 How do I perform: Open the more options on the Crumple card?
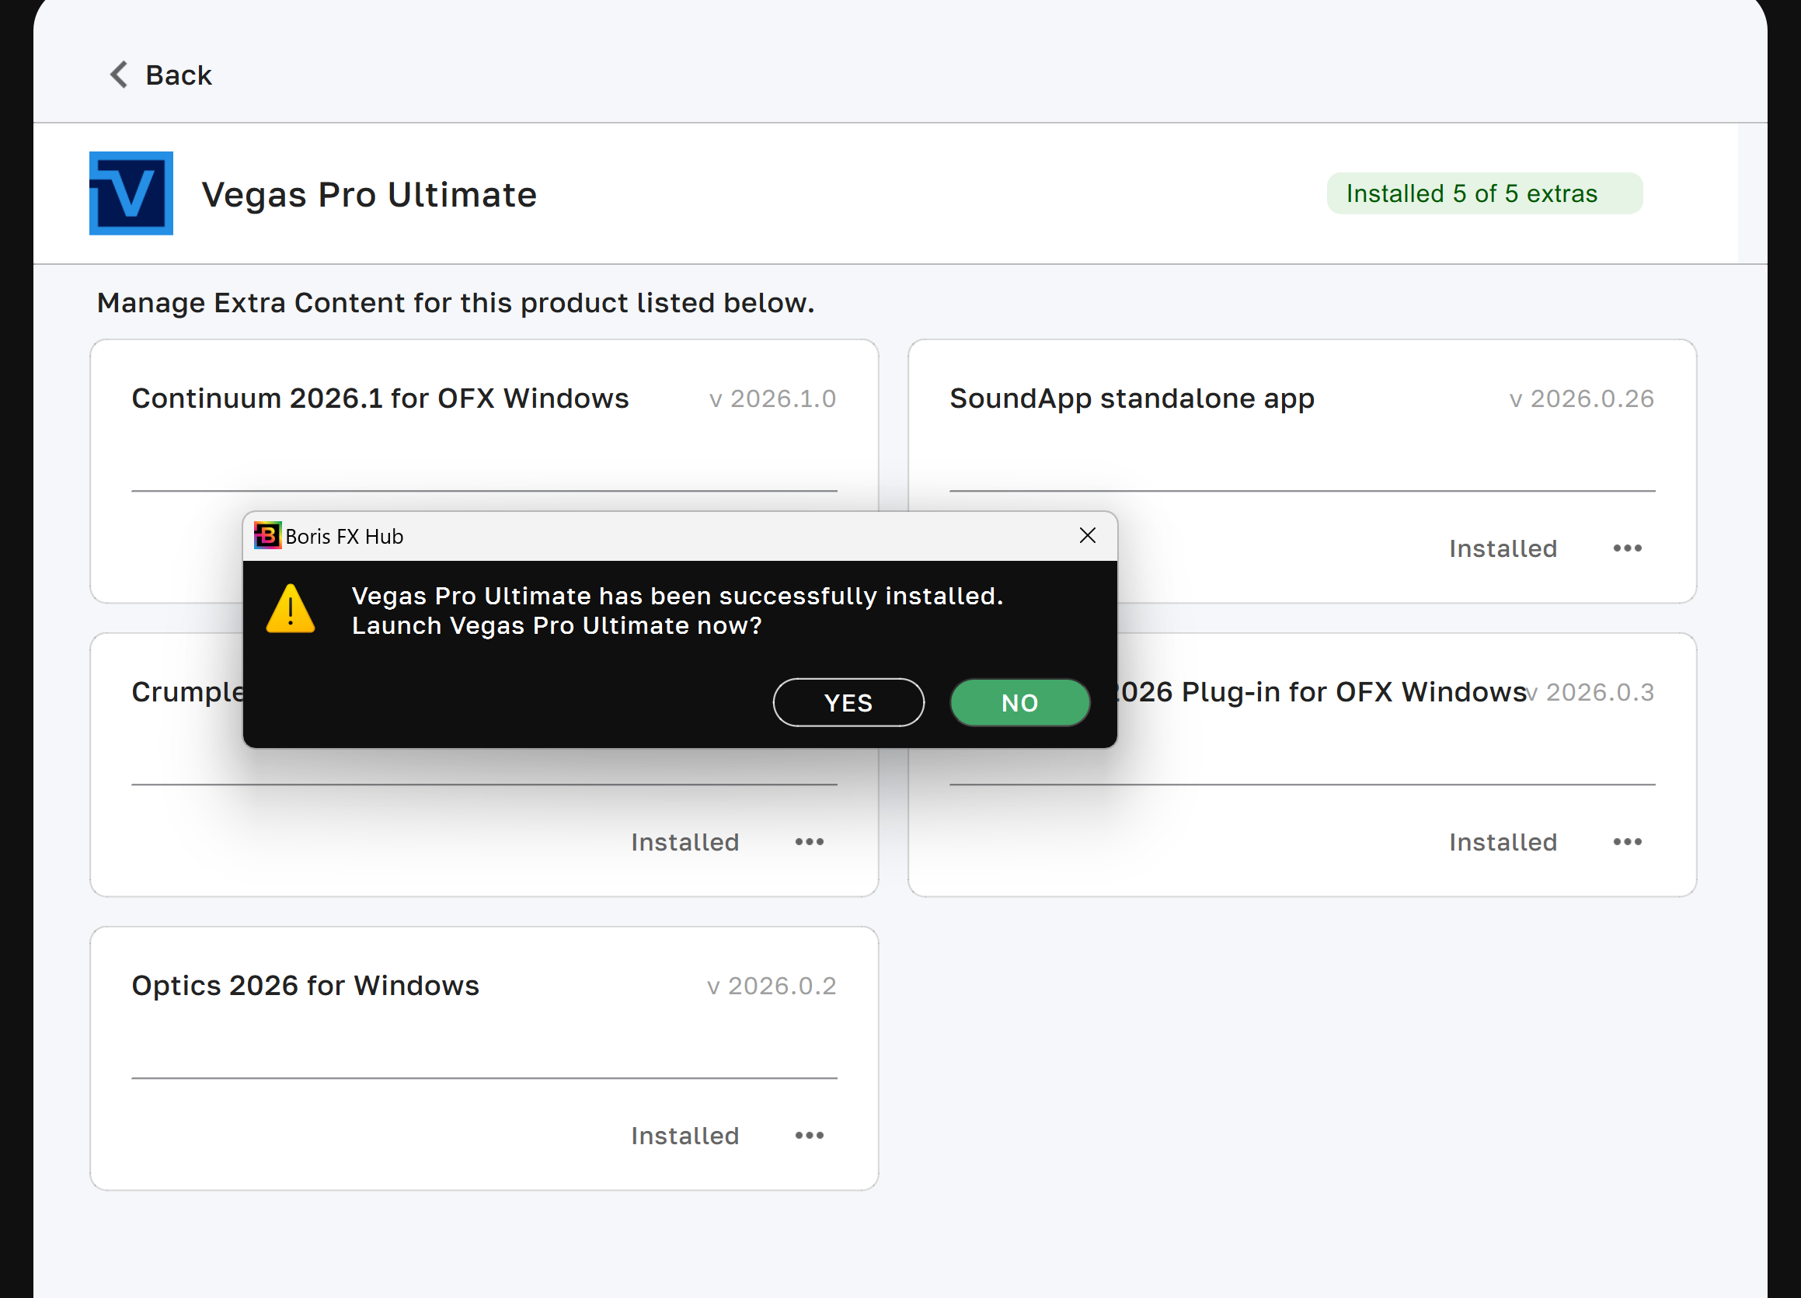[809, 841]
